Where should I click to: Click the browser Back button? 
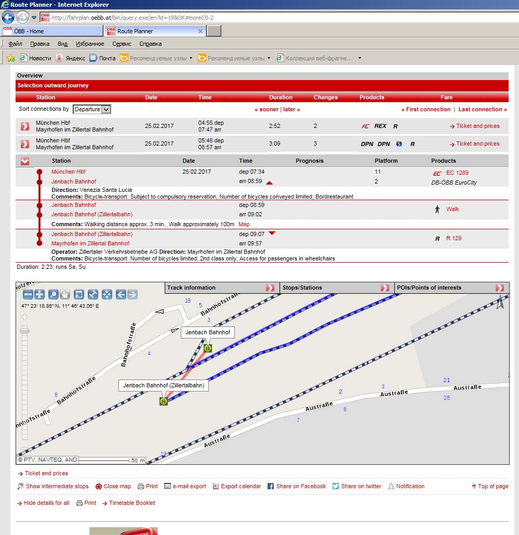[x=8, y=17]
